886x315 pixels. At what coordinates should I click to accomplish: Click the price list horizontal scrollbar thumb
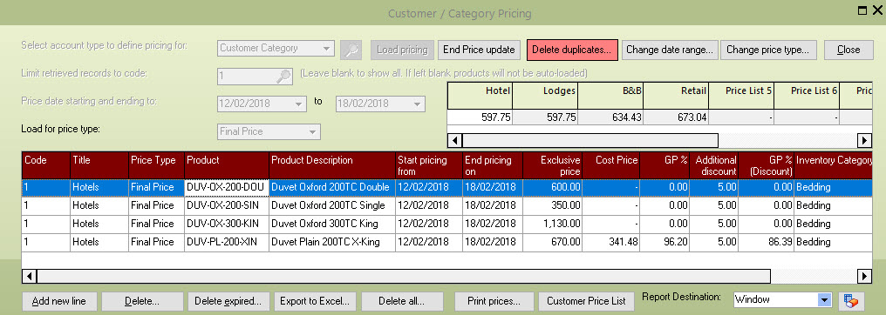coord(590,140)
